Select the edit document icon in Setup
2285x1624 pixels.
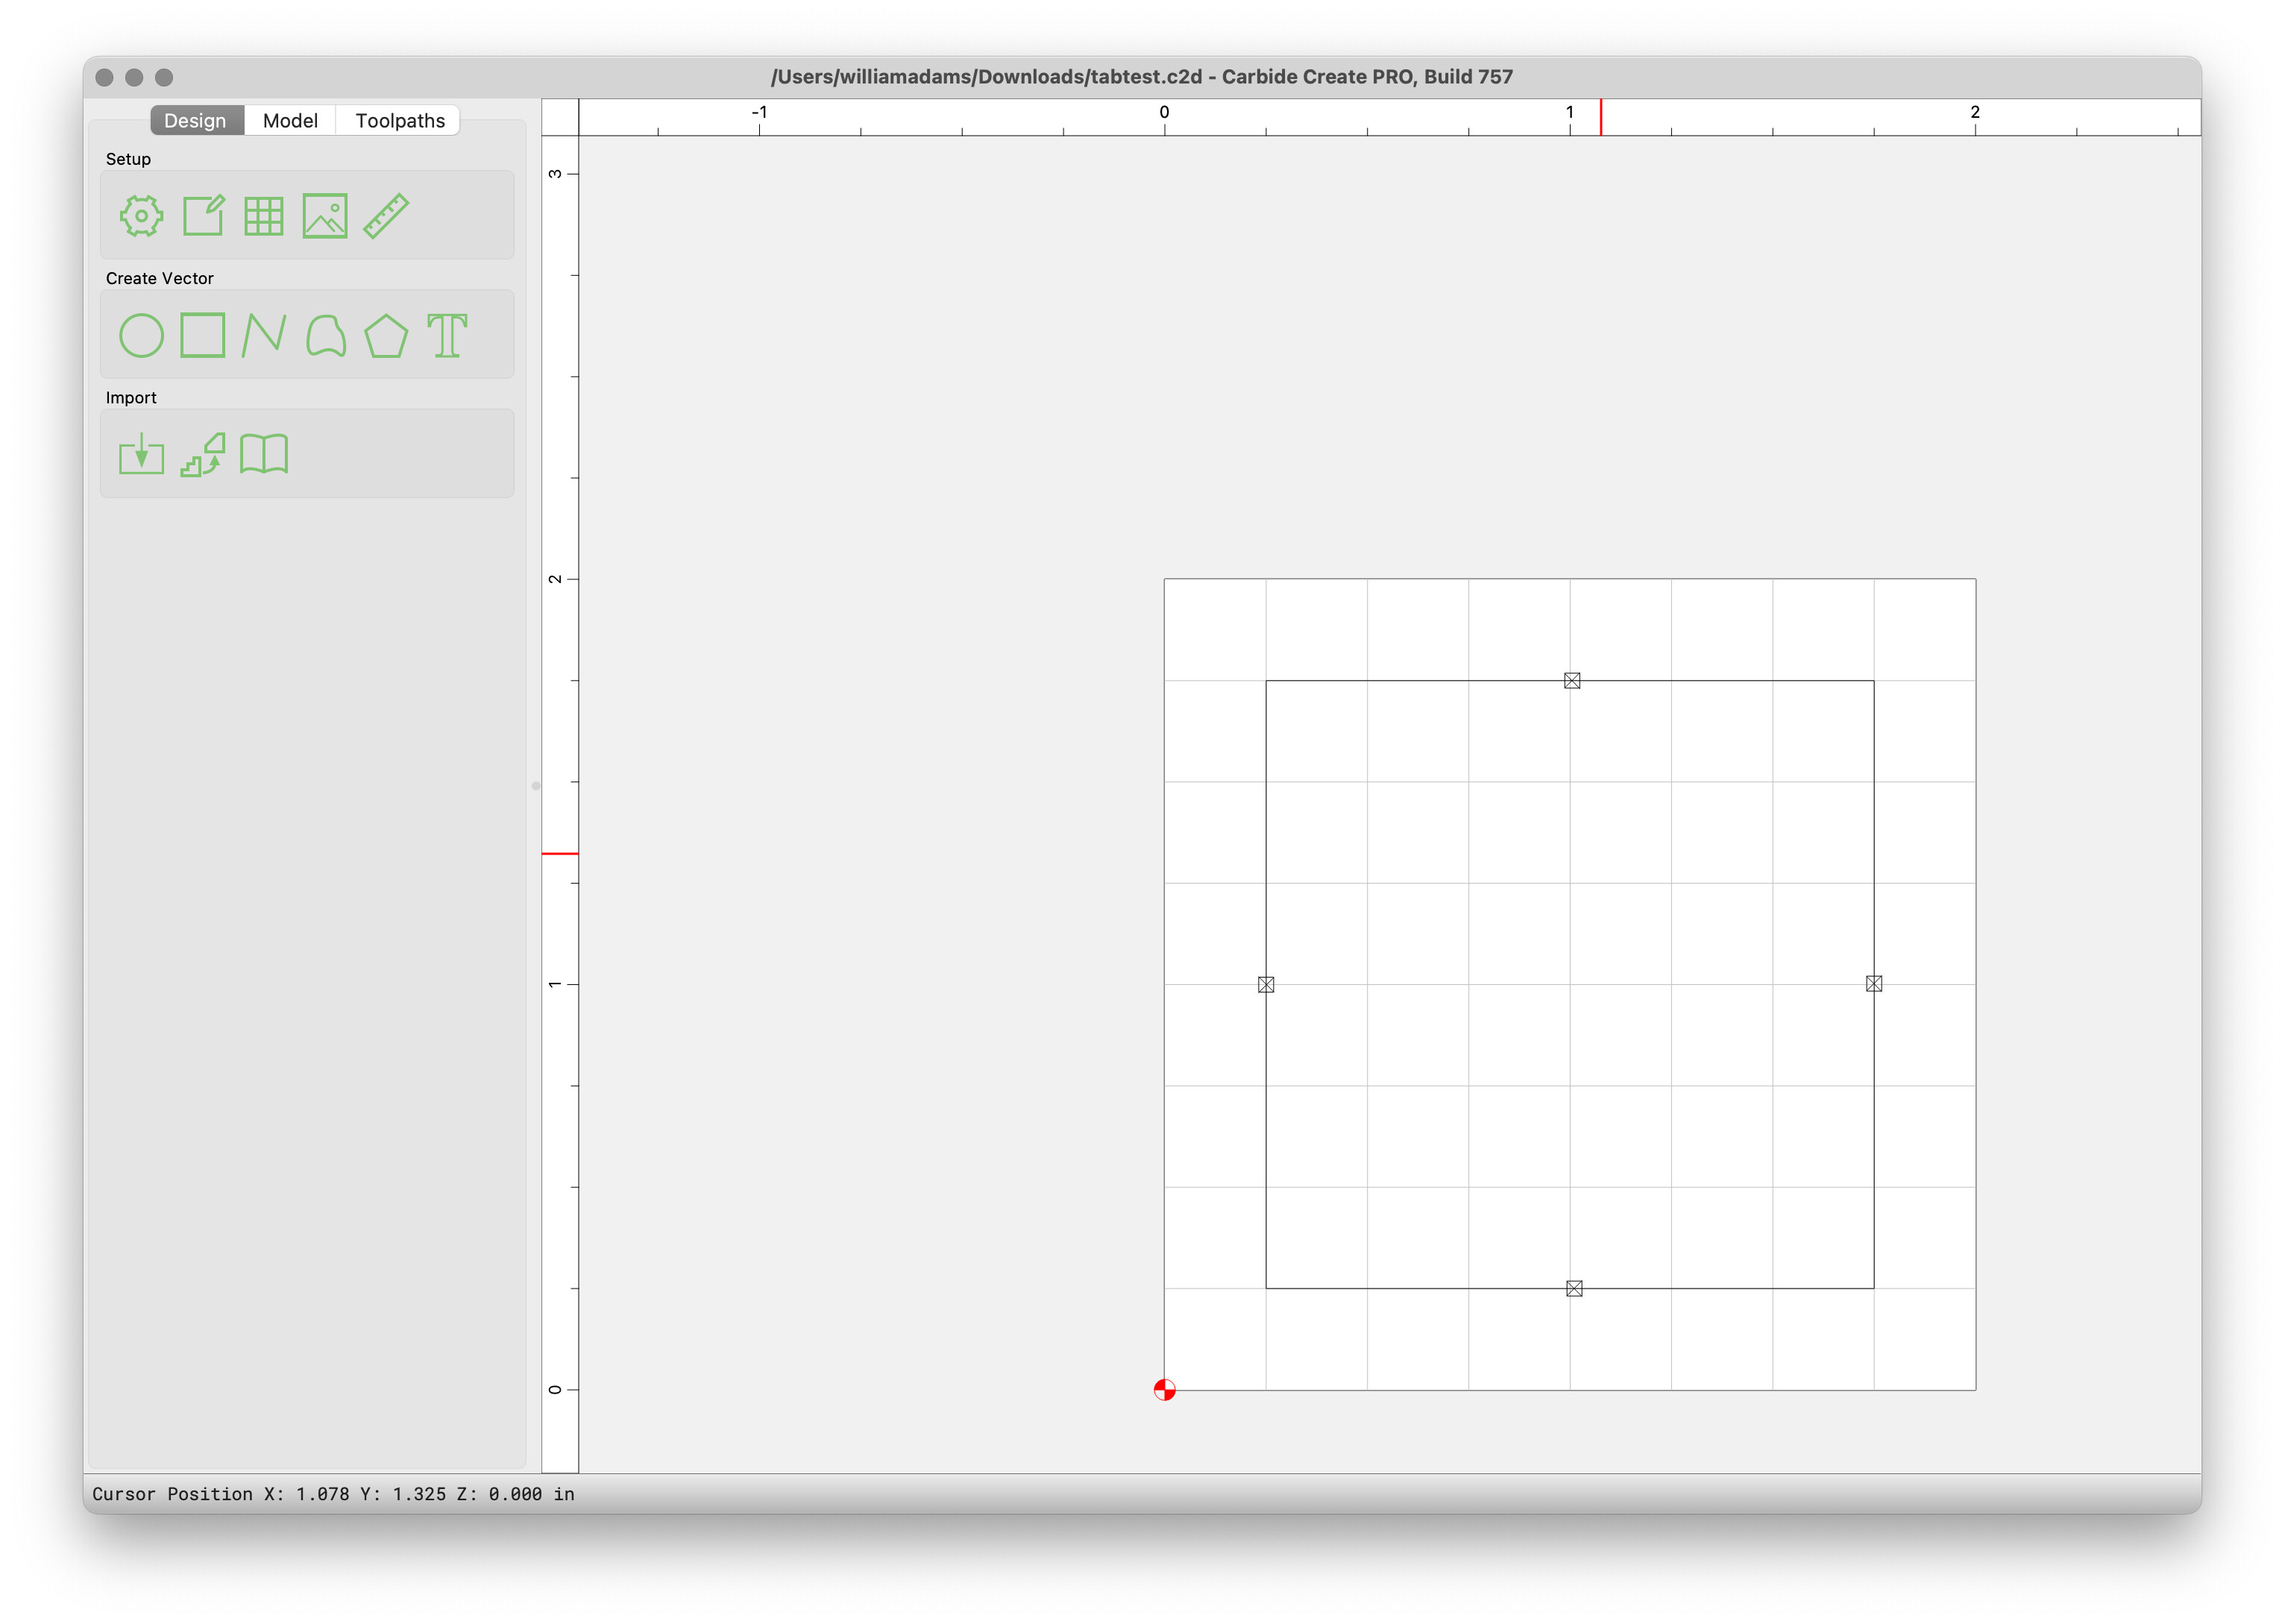203,216
